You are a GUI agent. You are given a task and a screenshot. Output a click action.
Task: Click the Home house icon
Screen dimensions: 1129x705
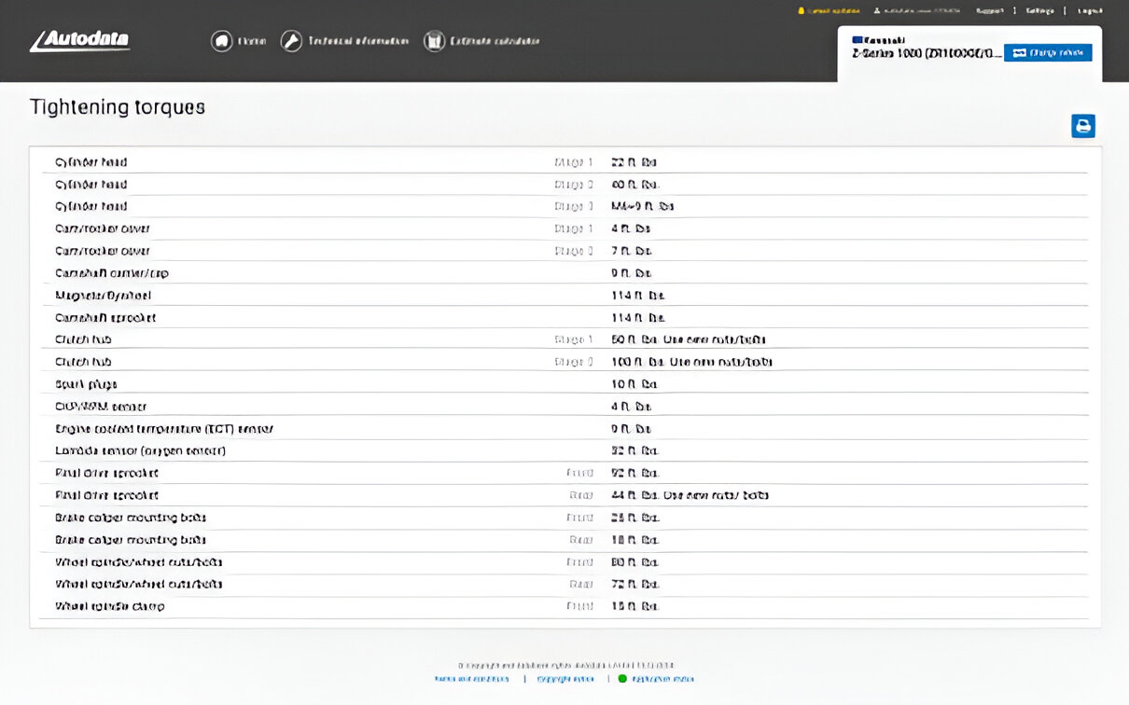[221, 41]
